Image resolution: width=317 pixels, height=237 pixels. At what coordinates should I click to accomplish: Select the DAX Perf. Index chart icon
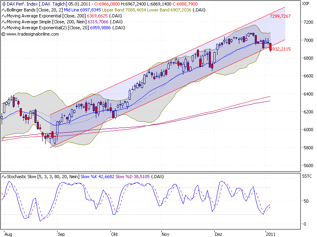[5, 4]
